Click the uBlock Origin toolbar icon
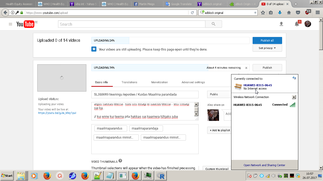 point(307,13)
